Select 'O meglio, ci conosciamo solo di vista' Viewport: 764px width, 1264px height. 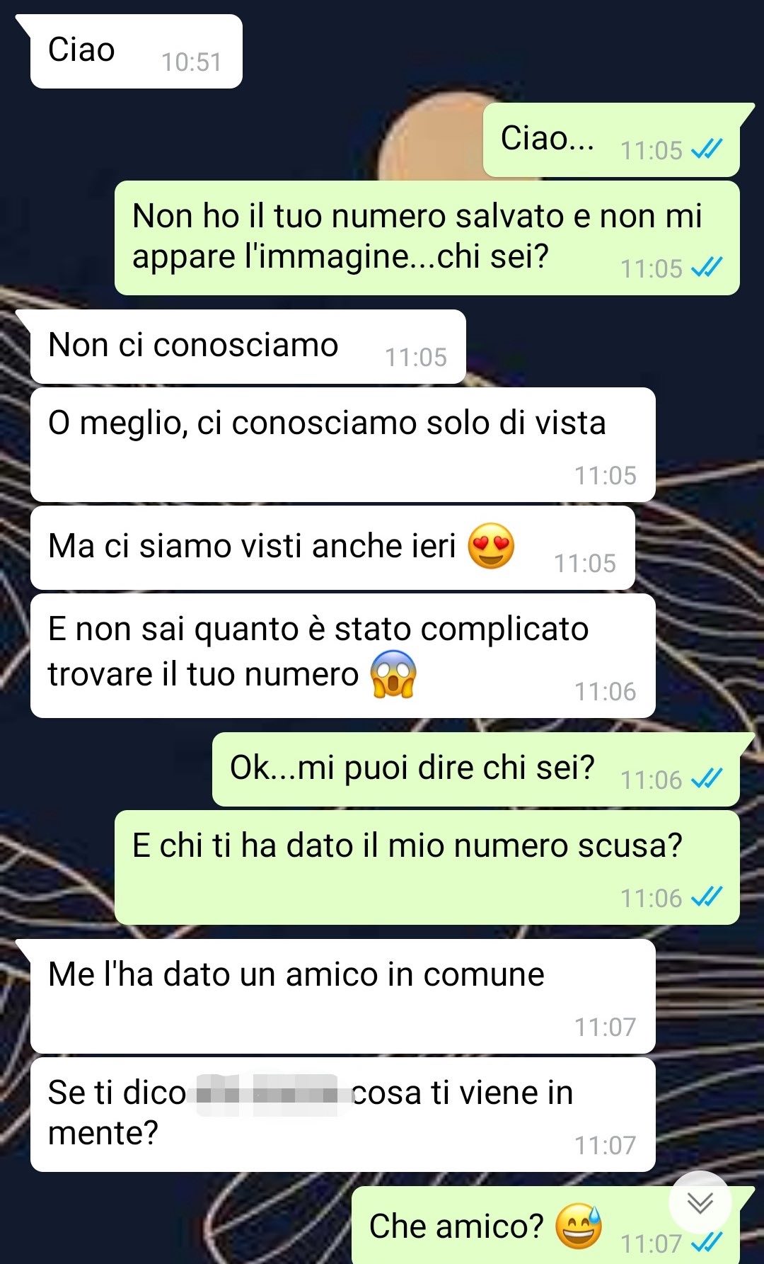pos(342,445)
